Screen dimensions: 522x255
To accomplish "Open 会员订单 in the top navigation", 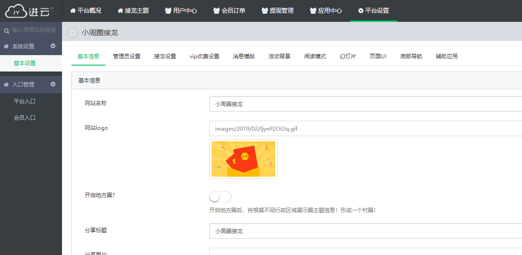I will point(229,10).
